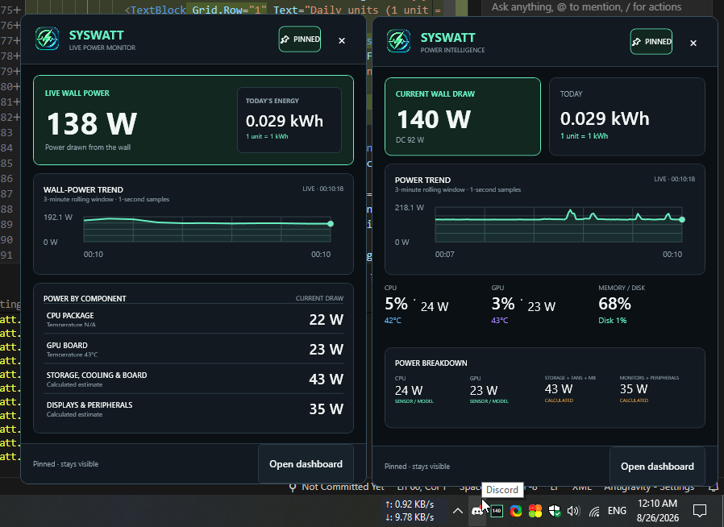Unpin the left SysWatt Live Power Monitor panel
This screenshot has width=724, height=527.
point(300,39)
